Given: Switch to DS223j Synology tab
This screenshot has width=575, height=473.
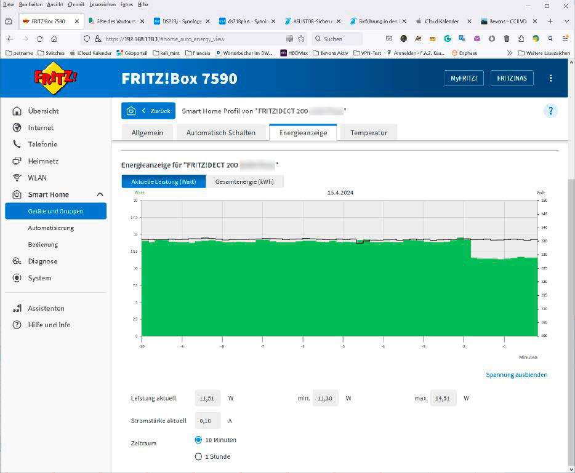Looking at the screenshot, I should click(182, 22).
